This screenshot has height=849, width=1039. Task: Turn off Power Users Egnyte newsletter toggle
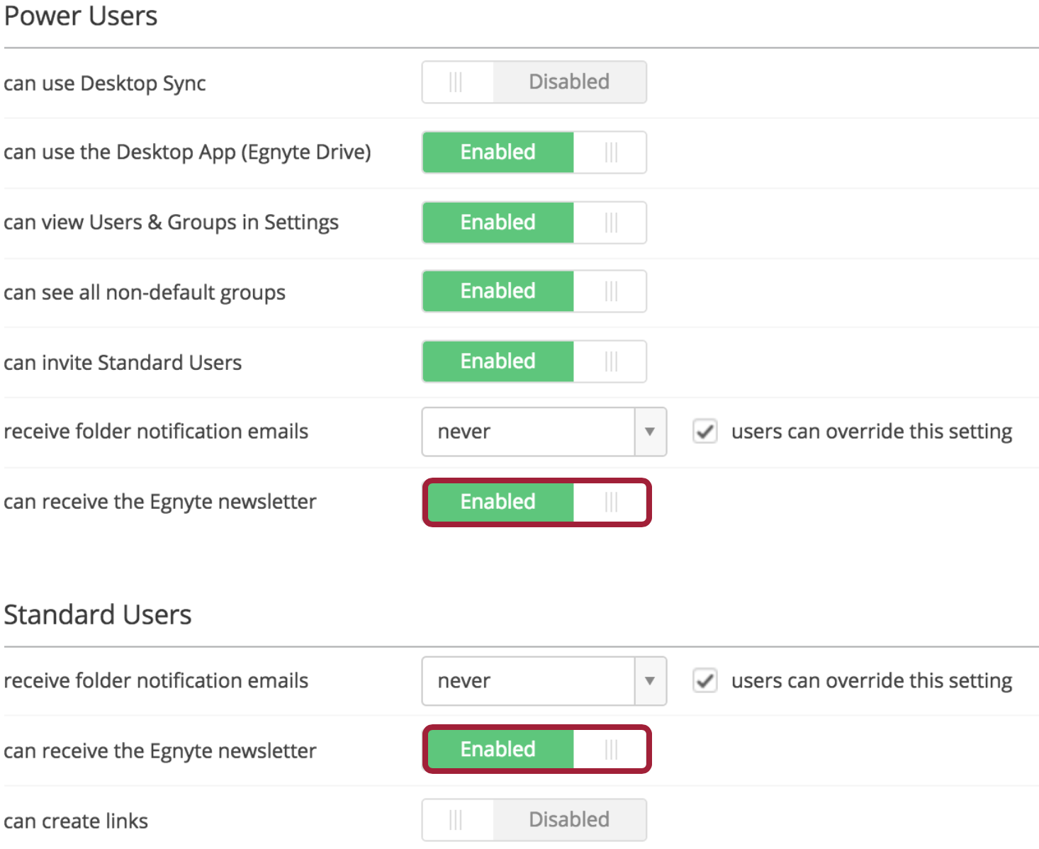(537, 502)
